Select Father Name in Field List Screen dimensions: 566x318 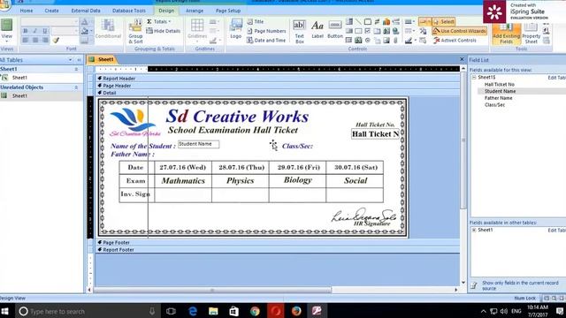pos(498,98)
